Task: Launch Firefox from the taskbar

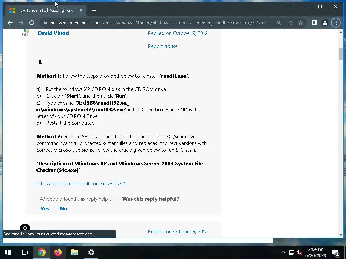Action: [x=58, y=252]
